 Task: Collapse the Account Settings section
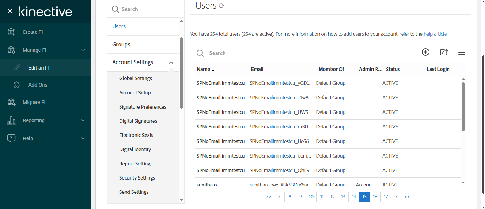pos(171,62)
